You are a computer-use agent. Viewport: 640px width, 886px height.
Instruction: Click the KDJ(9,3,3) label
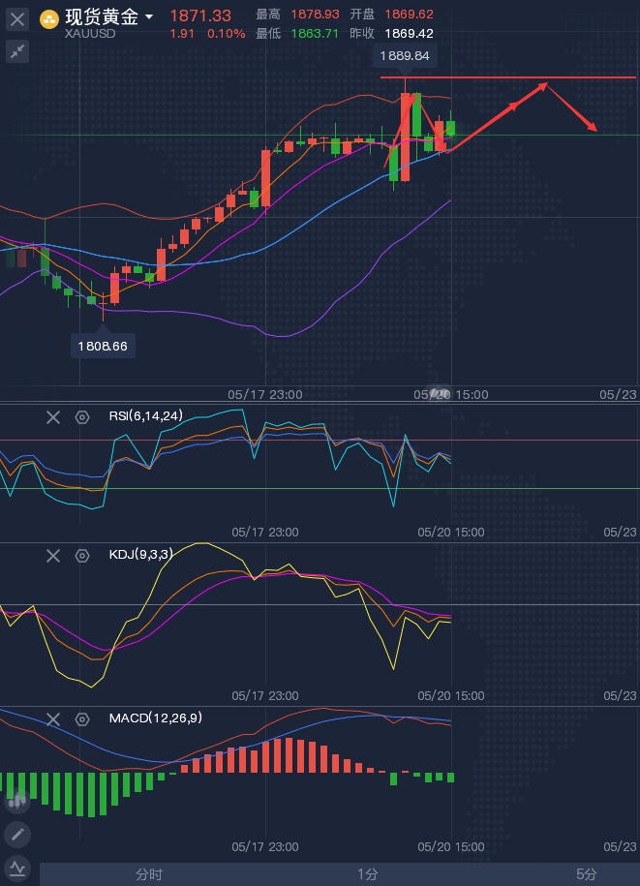pos(140,554)
